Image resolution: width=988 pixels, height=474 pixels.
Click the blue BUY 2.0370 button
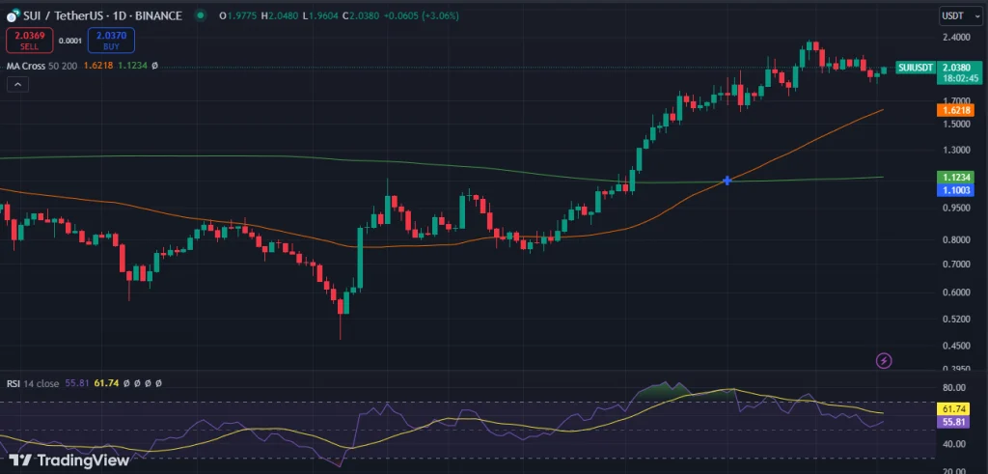112,40
